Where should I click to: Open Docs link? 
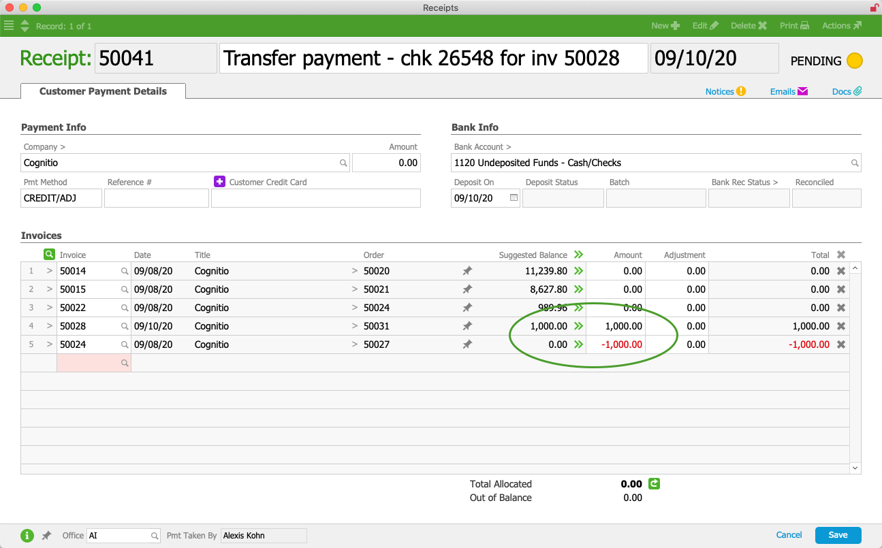[x=847, y=91]
